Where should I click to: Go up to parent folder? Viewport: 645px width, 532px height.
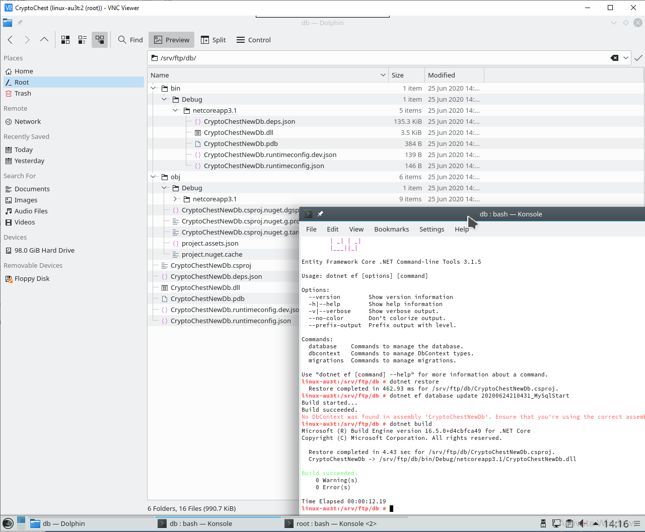[x=44, y=40]
